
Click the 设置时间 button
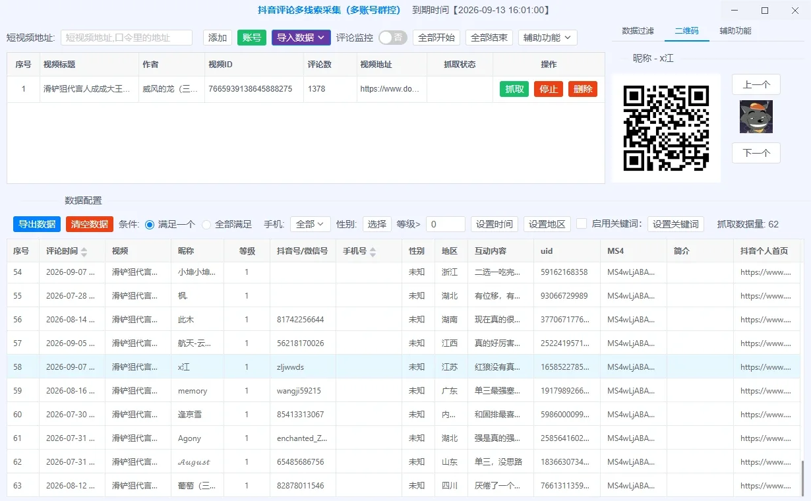[x=495, y=224]
